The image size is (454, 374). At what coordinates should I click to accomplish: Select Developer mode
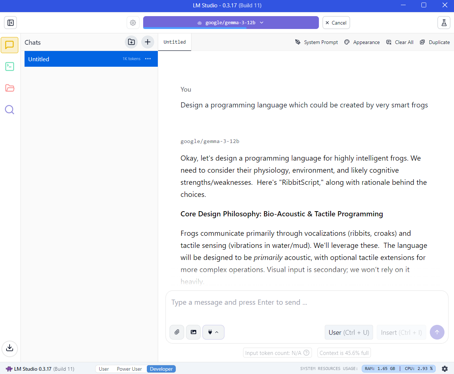[x=161, y=369]
